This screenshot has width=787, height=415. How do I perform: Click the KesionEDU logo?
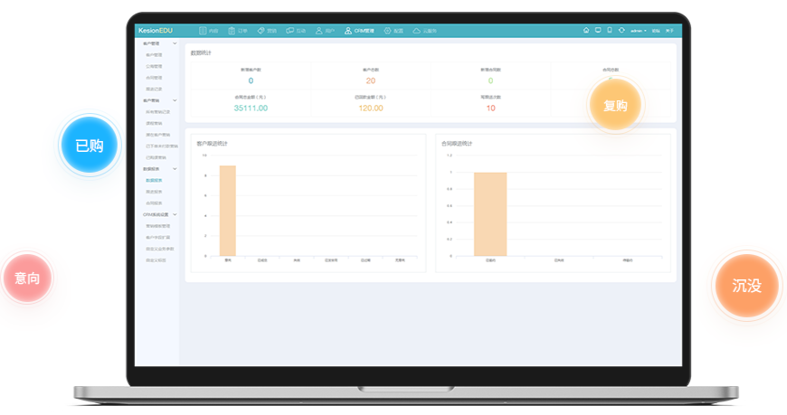click(155, 30)
